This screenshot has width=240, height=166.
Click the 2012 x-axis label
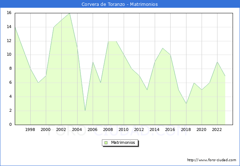[x=139, y=129]
